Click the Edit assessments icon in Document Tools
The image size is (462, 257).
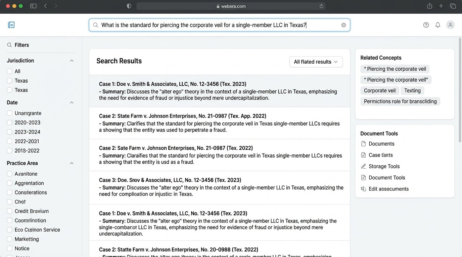[x=363, y=189]
